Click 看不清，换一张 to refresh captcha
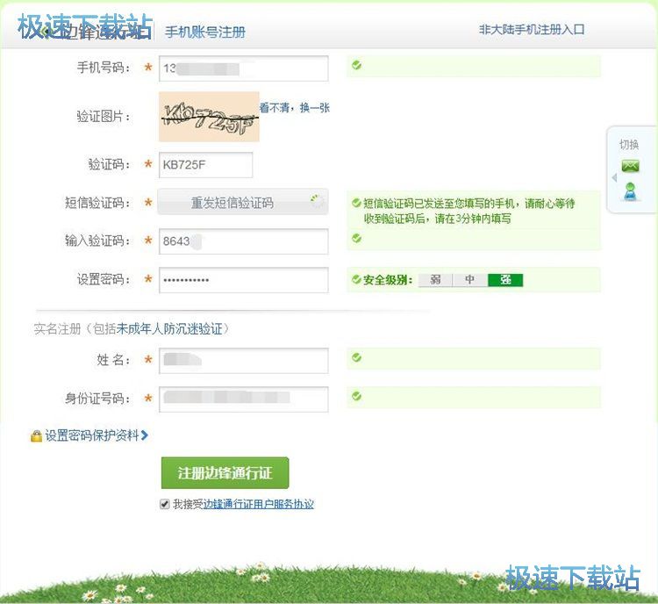The image size is (658, 604). point(295,108)
